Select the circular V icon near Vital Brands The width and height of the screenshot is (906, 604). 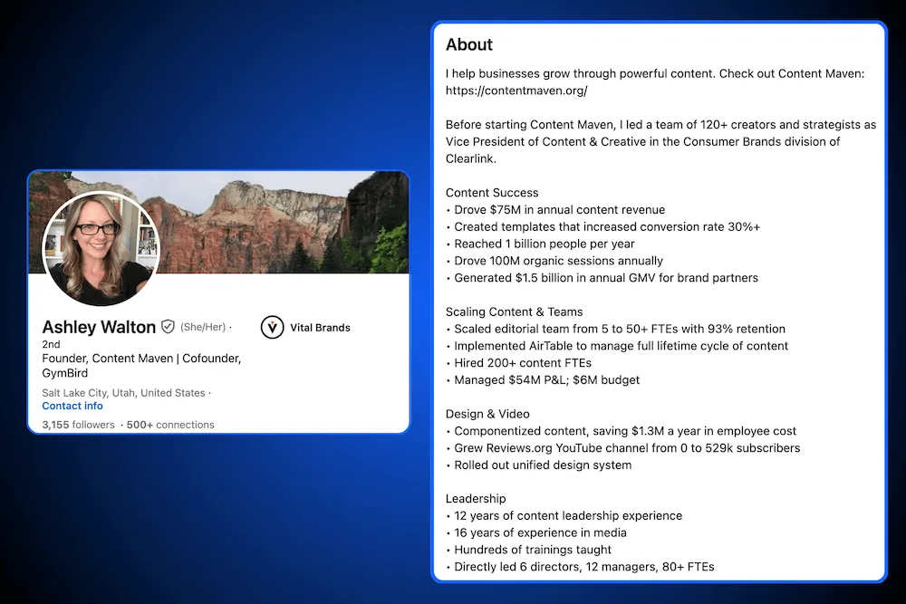click(x=272, y=327)
